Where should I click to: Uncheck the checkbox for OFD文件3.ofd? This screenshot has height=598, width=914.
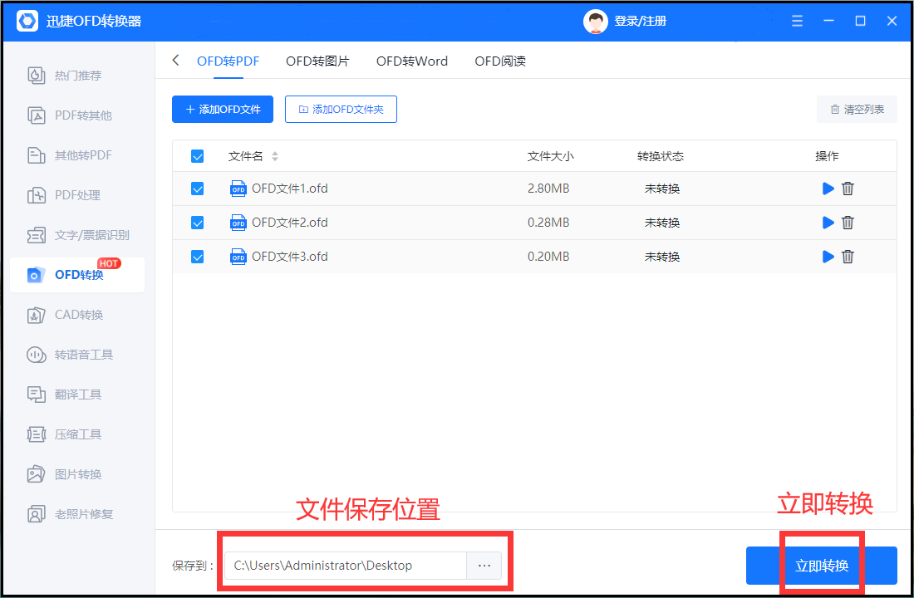click(197, 257)
